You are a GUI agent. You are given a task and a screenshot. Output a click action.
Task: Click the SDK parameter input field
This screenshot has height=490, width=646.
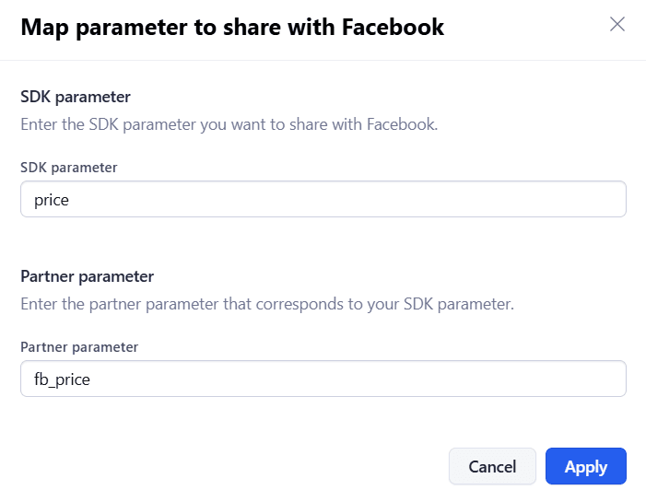click(323, 199)
